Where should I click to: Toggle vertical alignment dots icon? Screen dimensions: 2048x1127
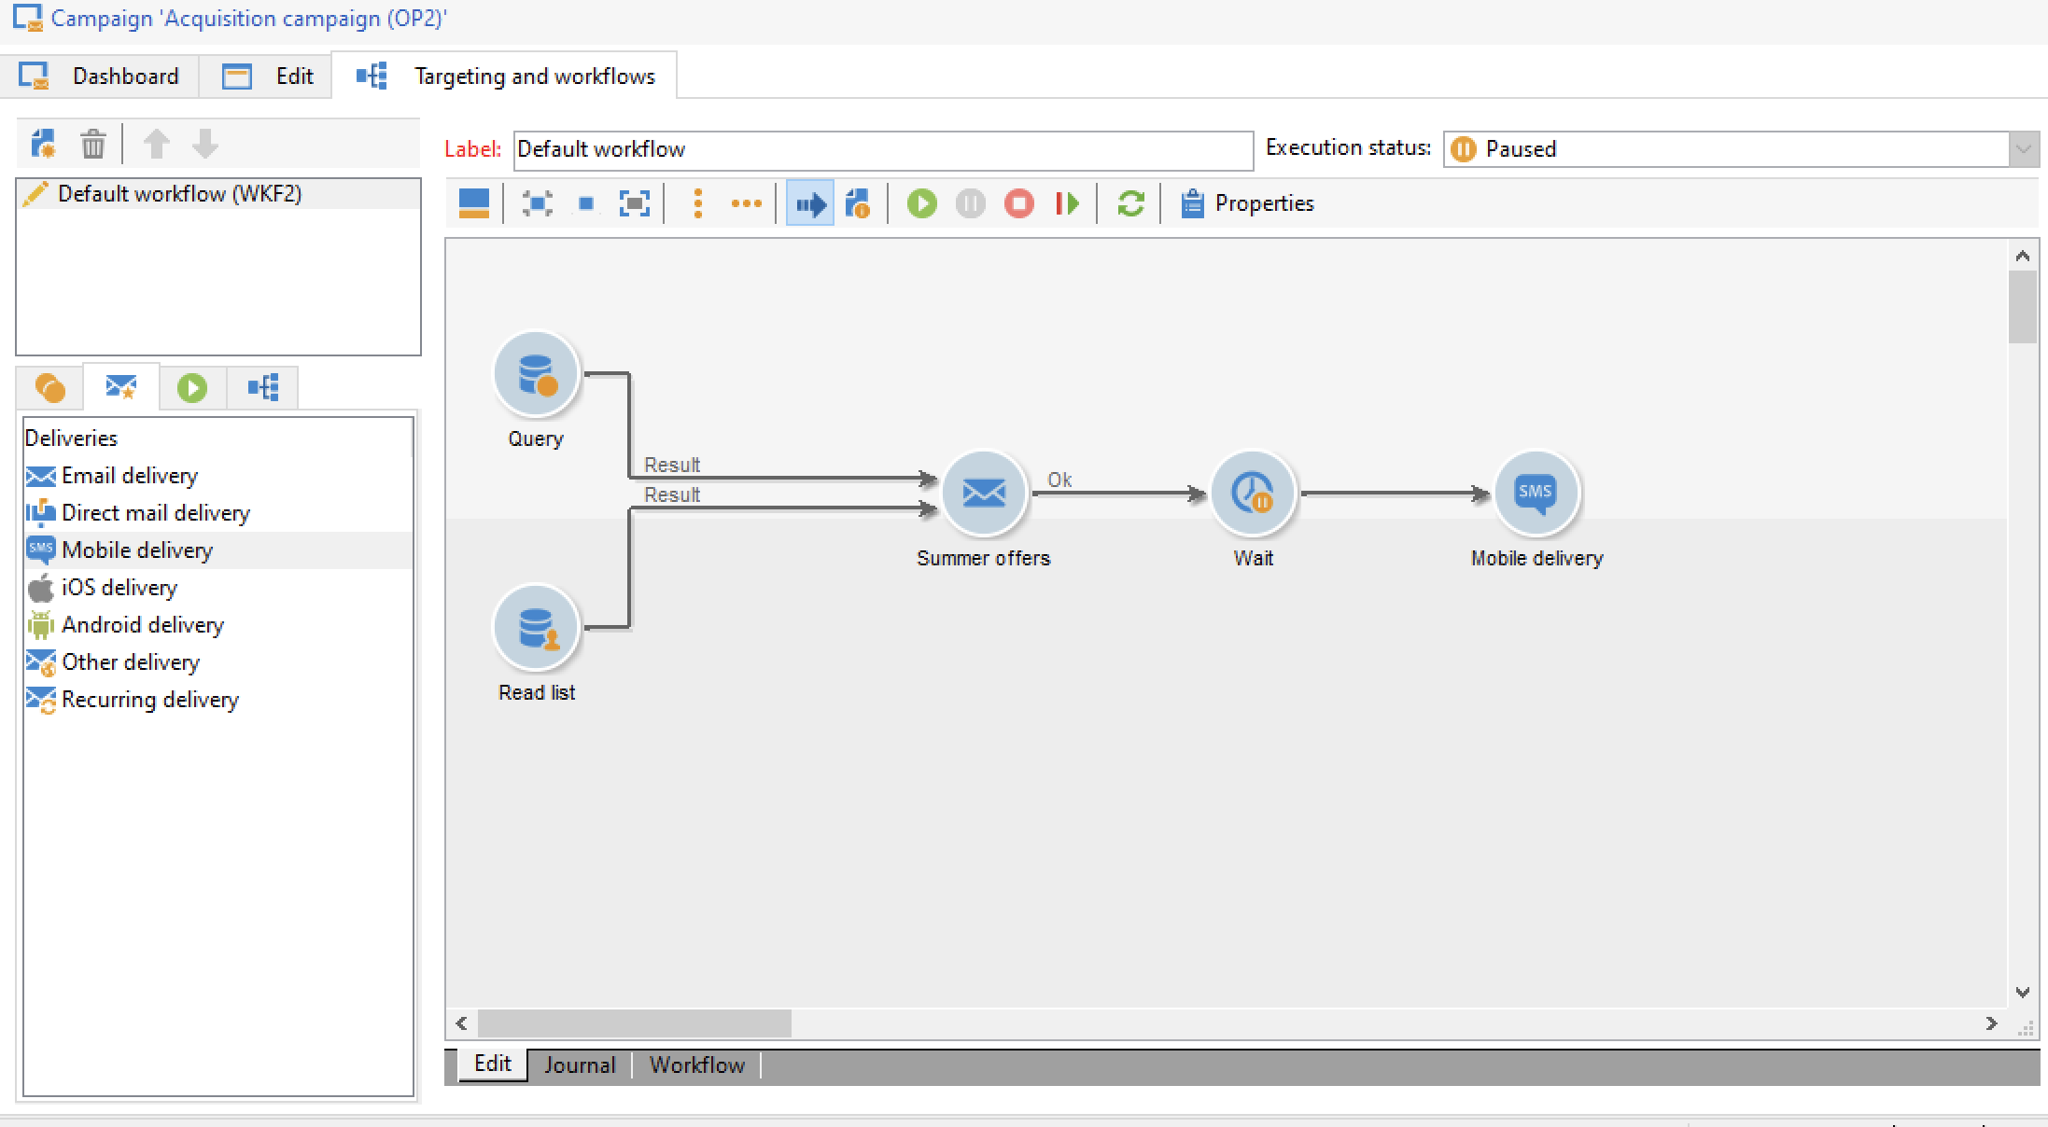pyautogui.click(x=697, y=203)
